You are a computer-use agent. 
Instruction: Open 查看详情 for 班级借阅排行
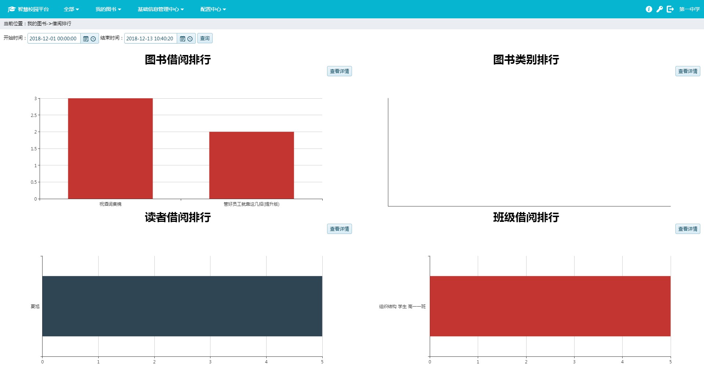[687, 229]
